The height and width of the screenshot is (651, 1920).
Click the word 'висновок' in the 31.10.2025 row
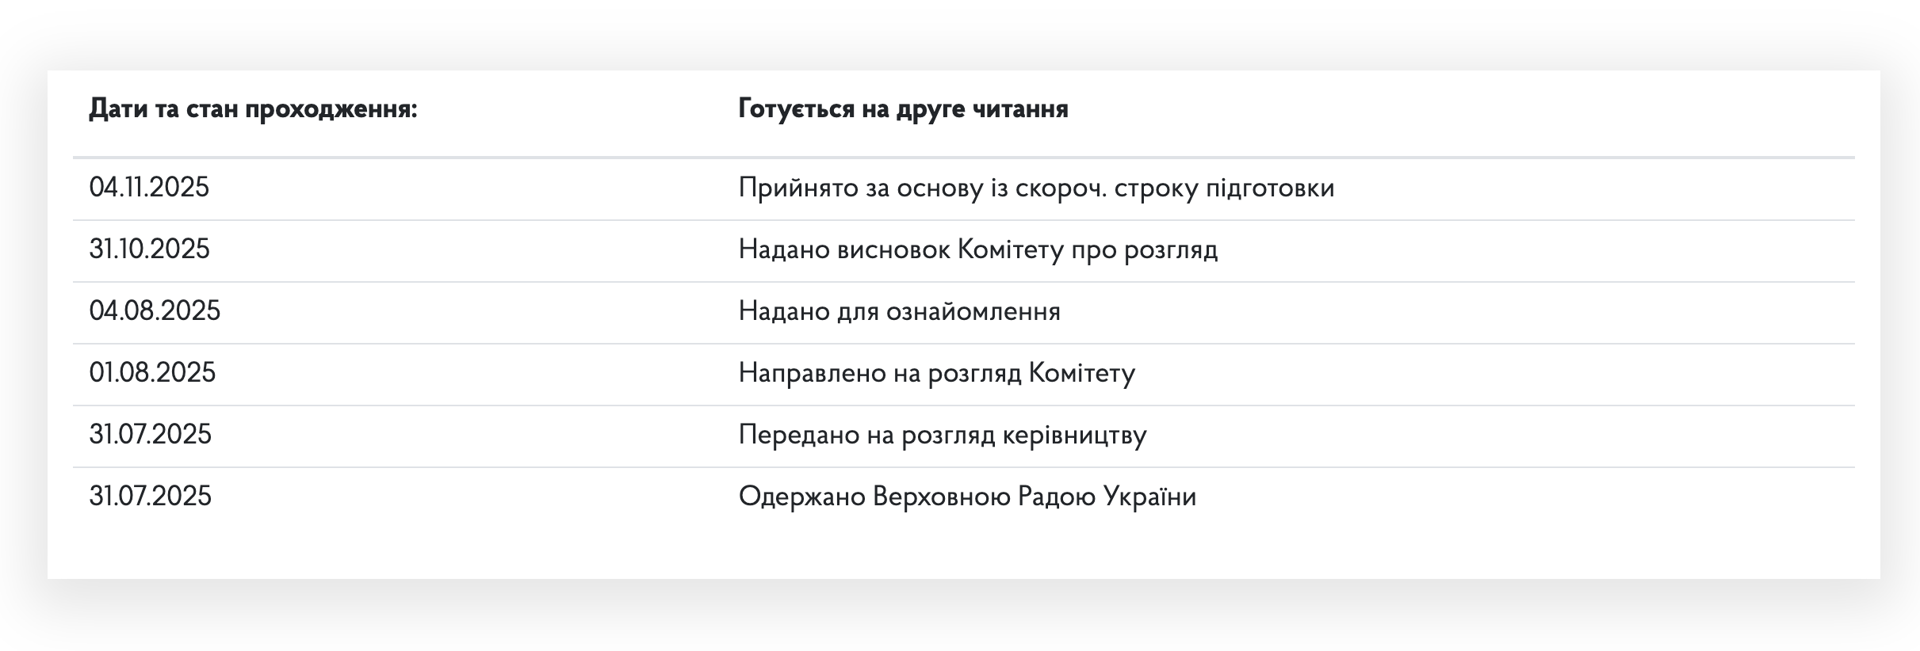[894, 249]
